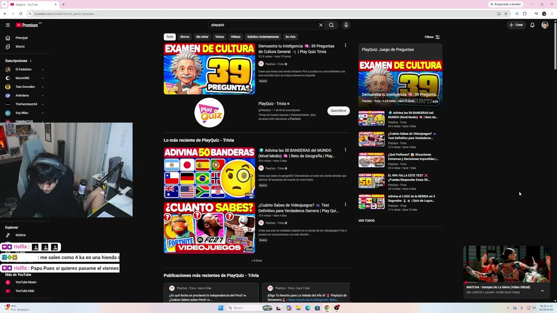Image resolution: width=557 pixels, height=313 pixels.
Task: Open the tab search dropdown arrow
Action: coord(5,4)
